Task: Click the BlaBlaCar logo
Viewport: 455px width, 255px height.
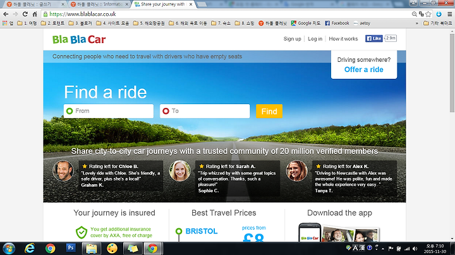Action: pyautogui.click(x=79, y=39)
